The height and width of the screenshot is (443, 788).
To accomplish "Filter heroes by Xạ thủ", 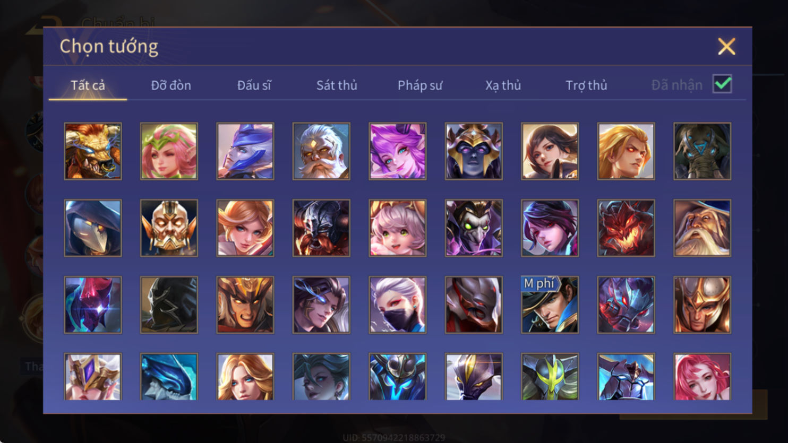I will pos(503,85).
